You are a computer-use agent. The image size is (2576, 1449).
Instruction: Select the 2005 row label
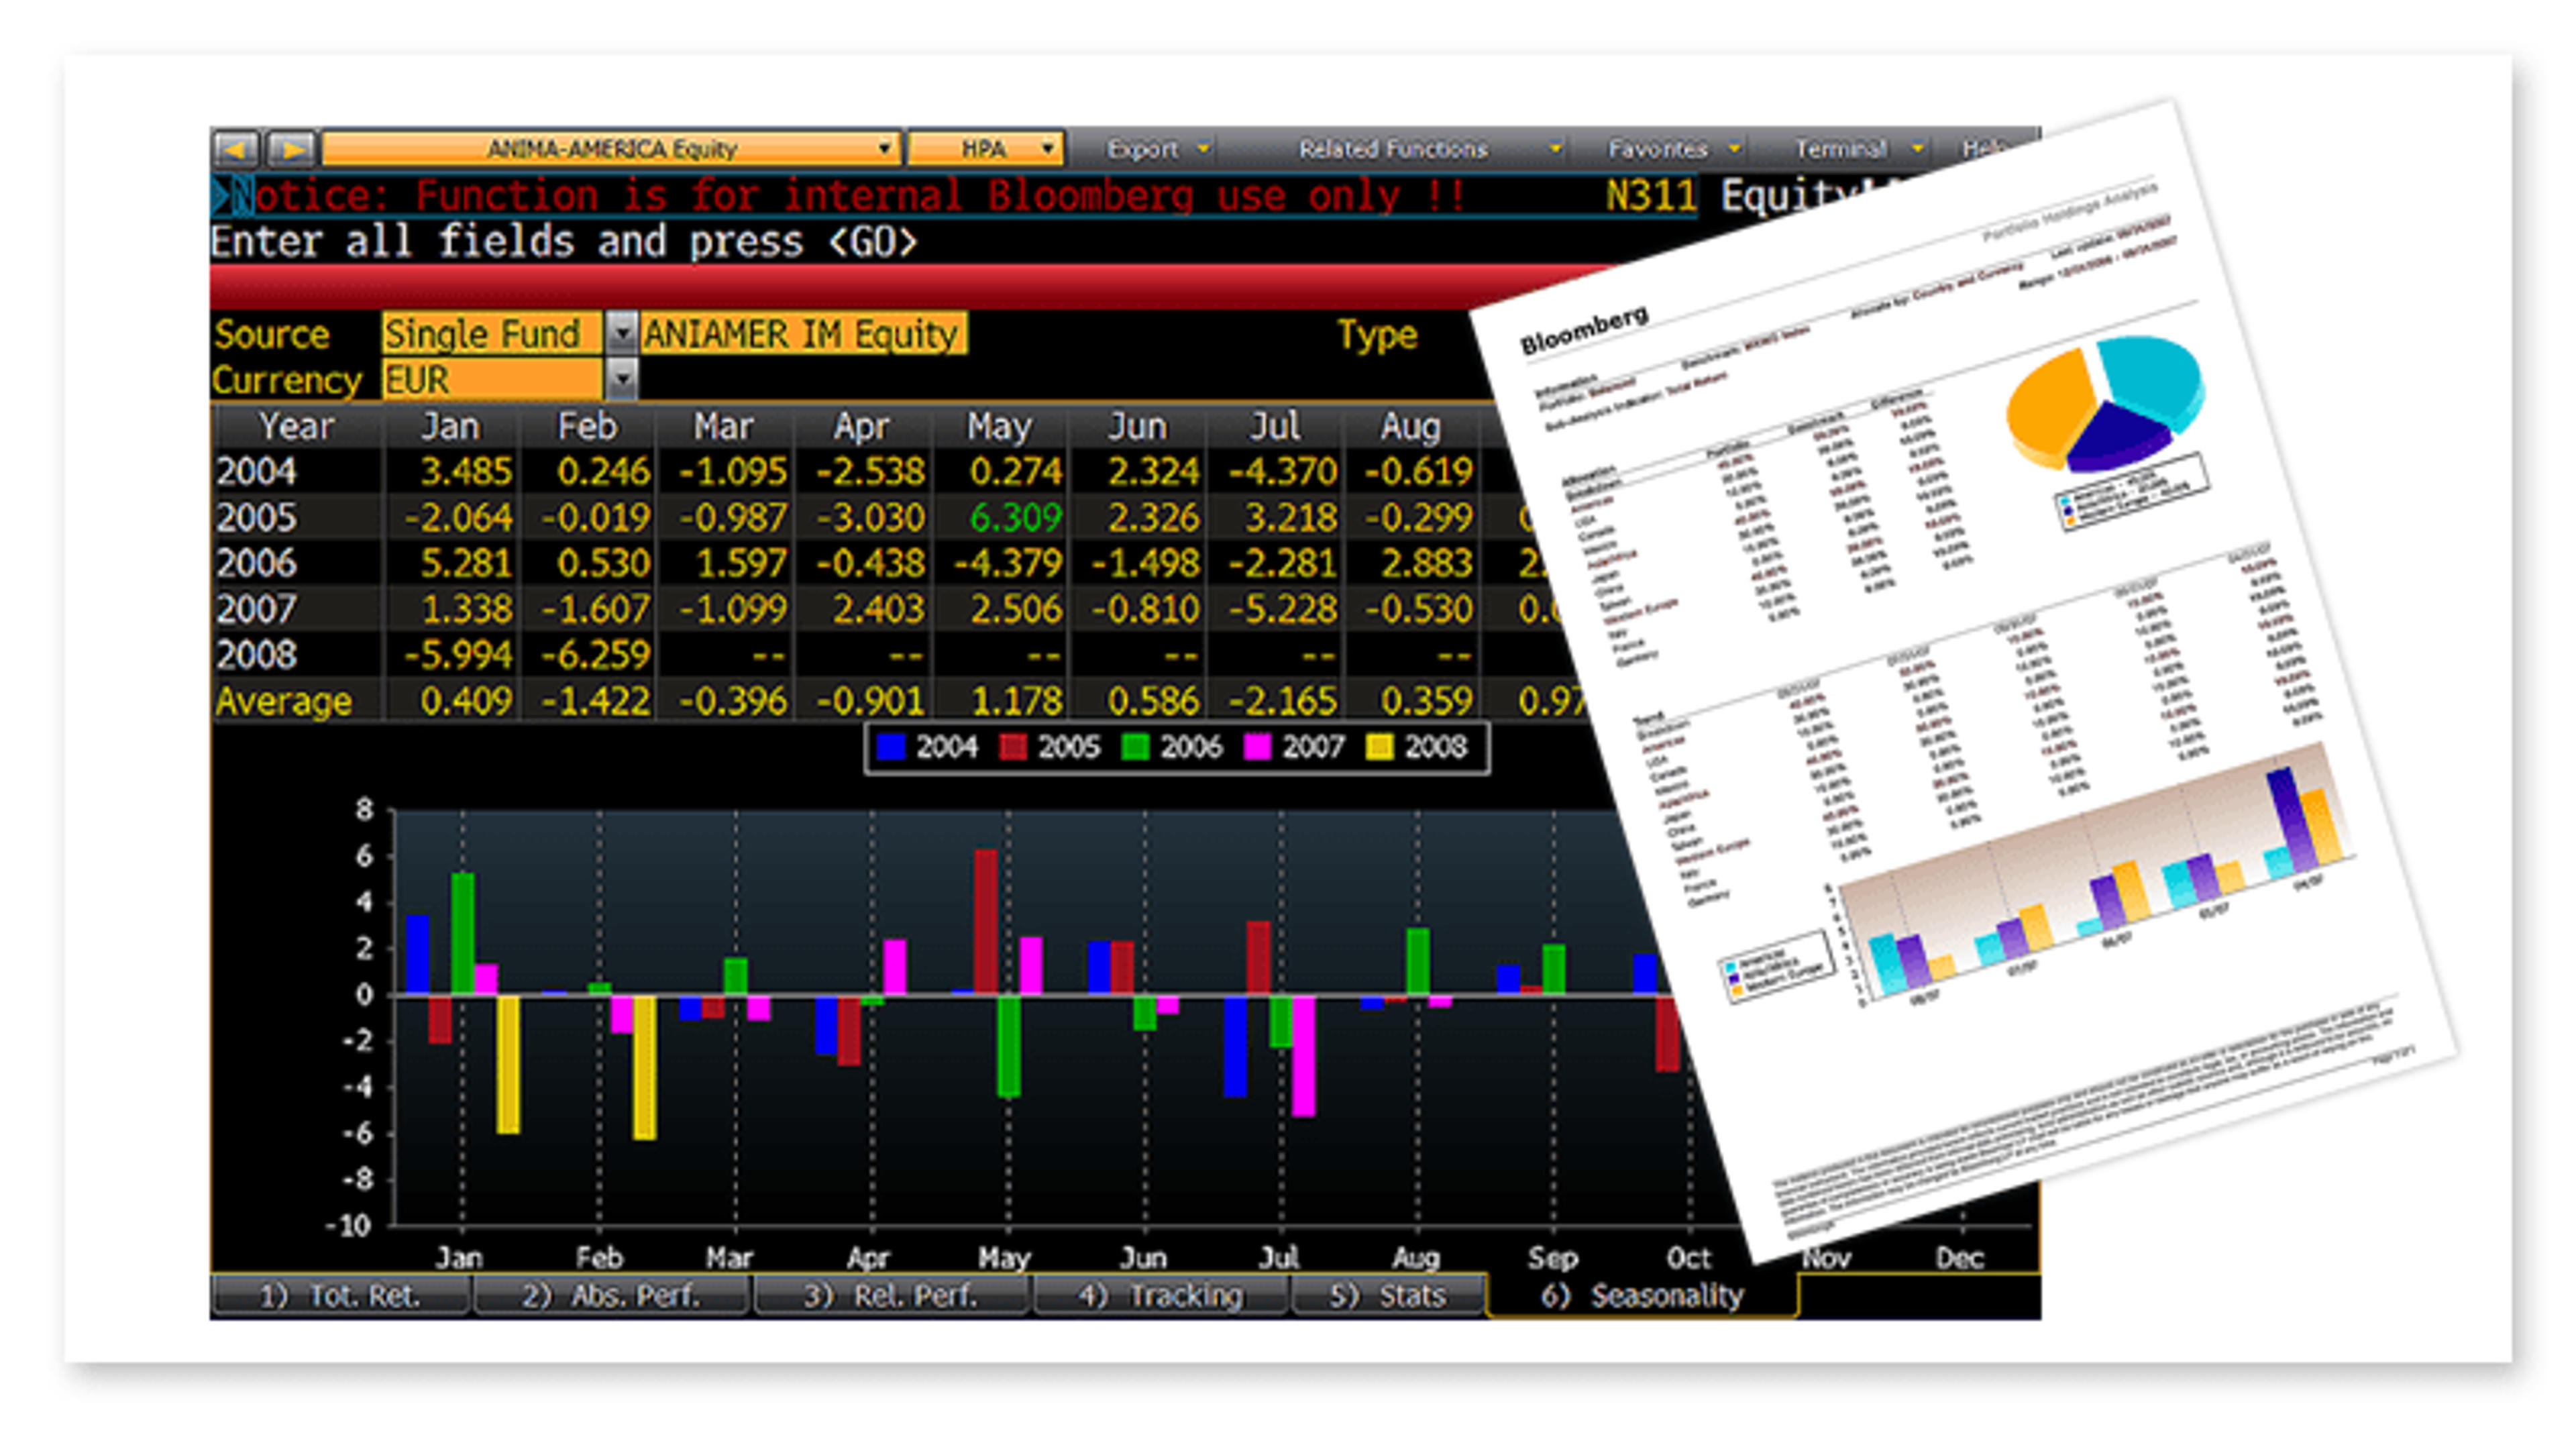[256, 517]
